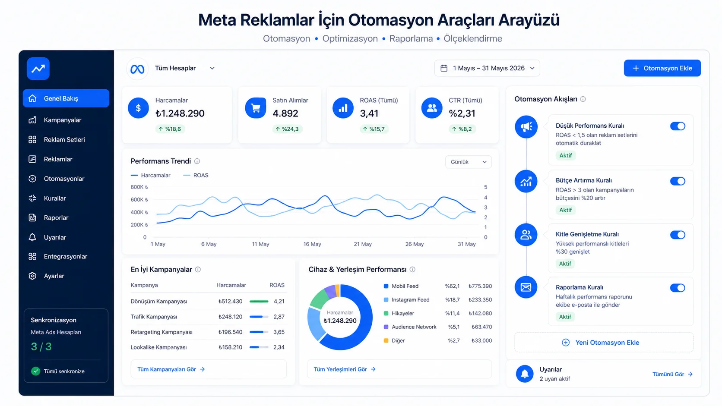
Task: Toggle the Harcamalar legend series
Action: point(151,175)
